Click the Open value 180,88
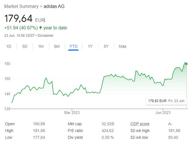The height and width of the screenshot is (145, 196). (x=39, y=124)
